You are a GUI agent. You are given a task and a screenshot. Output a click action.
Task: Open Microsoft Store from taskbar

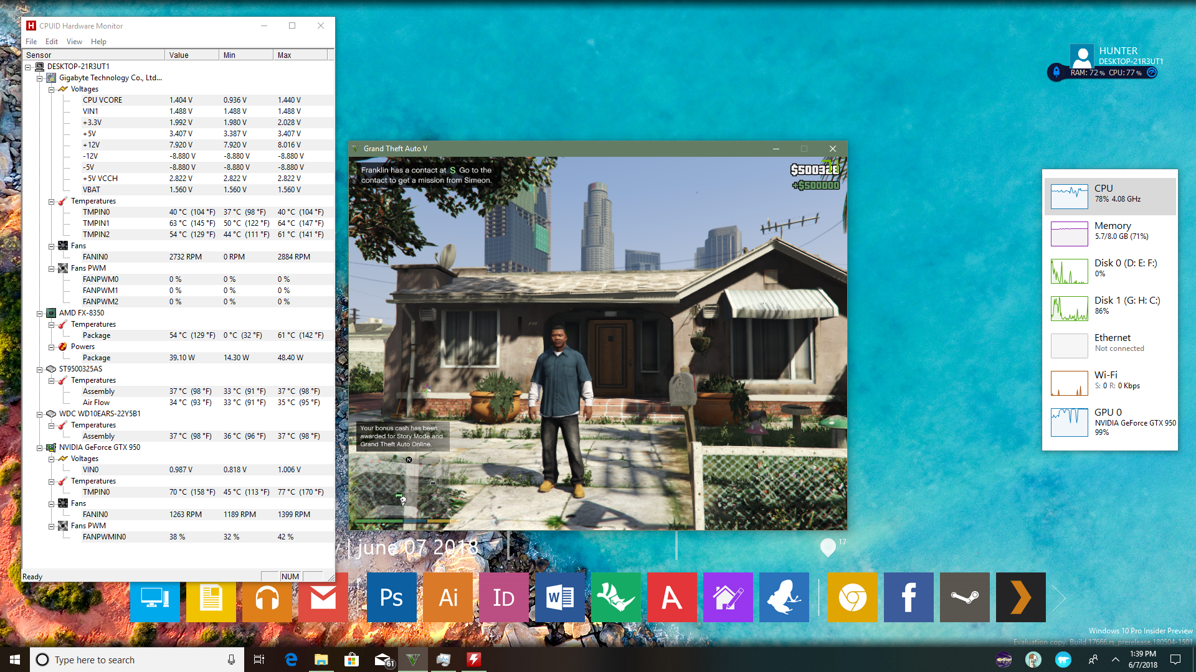point(352,660)
